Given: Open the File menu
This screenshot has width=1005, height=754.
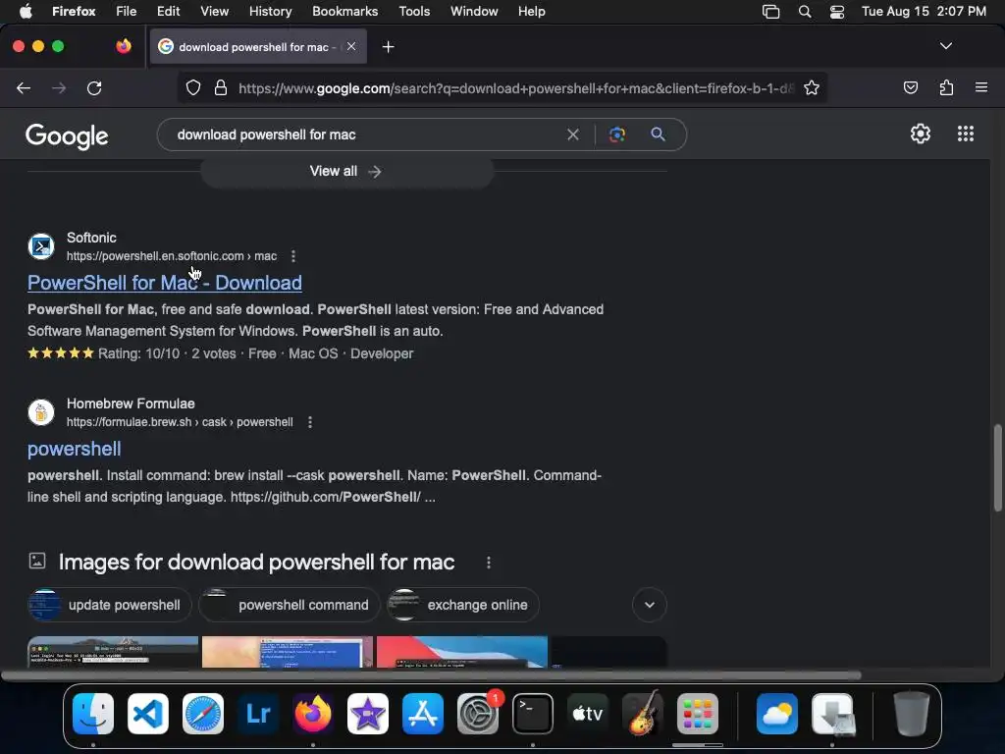Looking at the screenshot, I should click(x=127, y=12).
